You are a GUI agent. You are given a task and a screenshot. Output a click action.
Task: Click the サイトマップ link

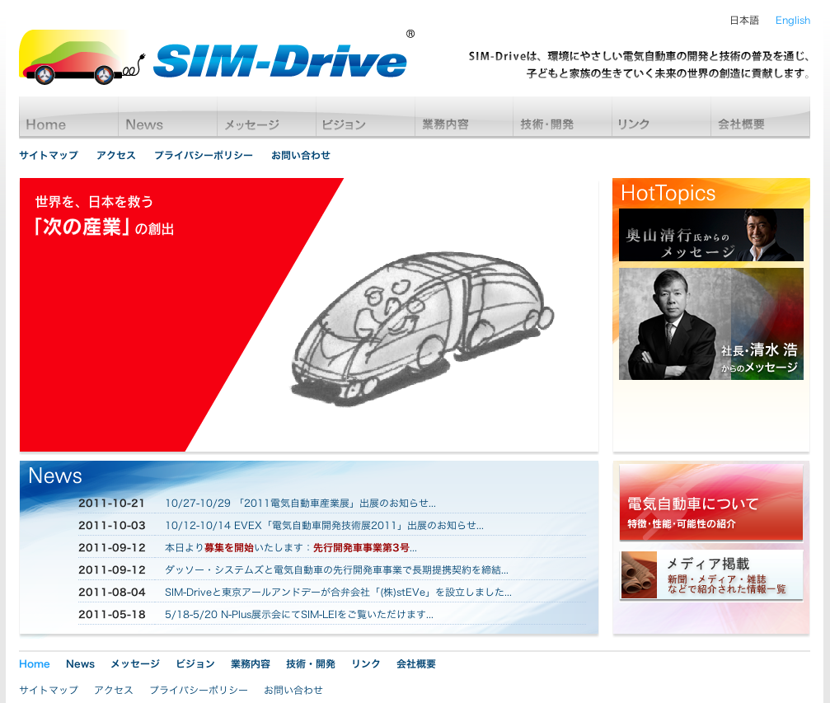[48, 155]
